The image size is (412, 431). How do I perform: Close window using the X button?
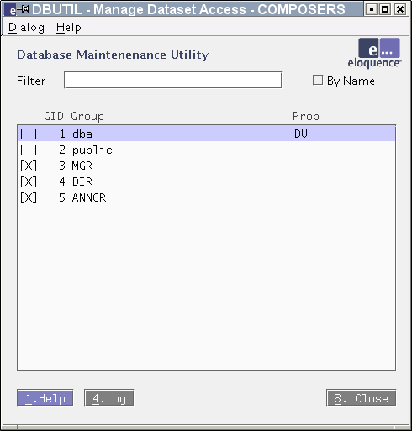click(400, 9)
